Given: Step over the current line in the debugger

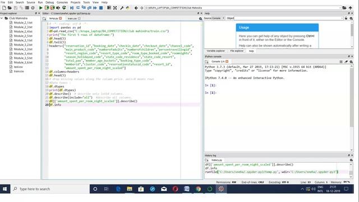Looking at the screenshot, I should pos(78,8).
